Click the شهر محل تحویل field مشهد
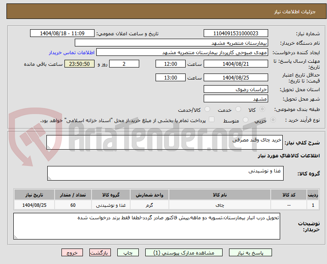 tap(235, 98)
